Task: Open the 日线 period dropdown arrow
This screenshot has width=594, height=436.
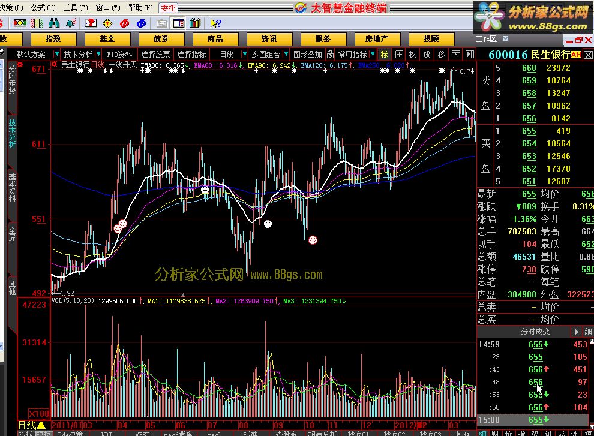Action: pos(245,54)
